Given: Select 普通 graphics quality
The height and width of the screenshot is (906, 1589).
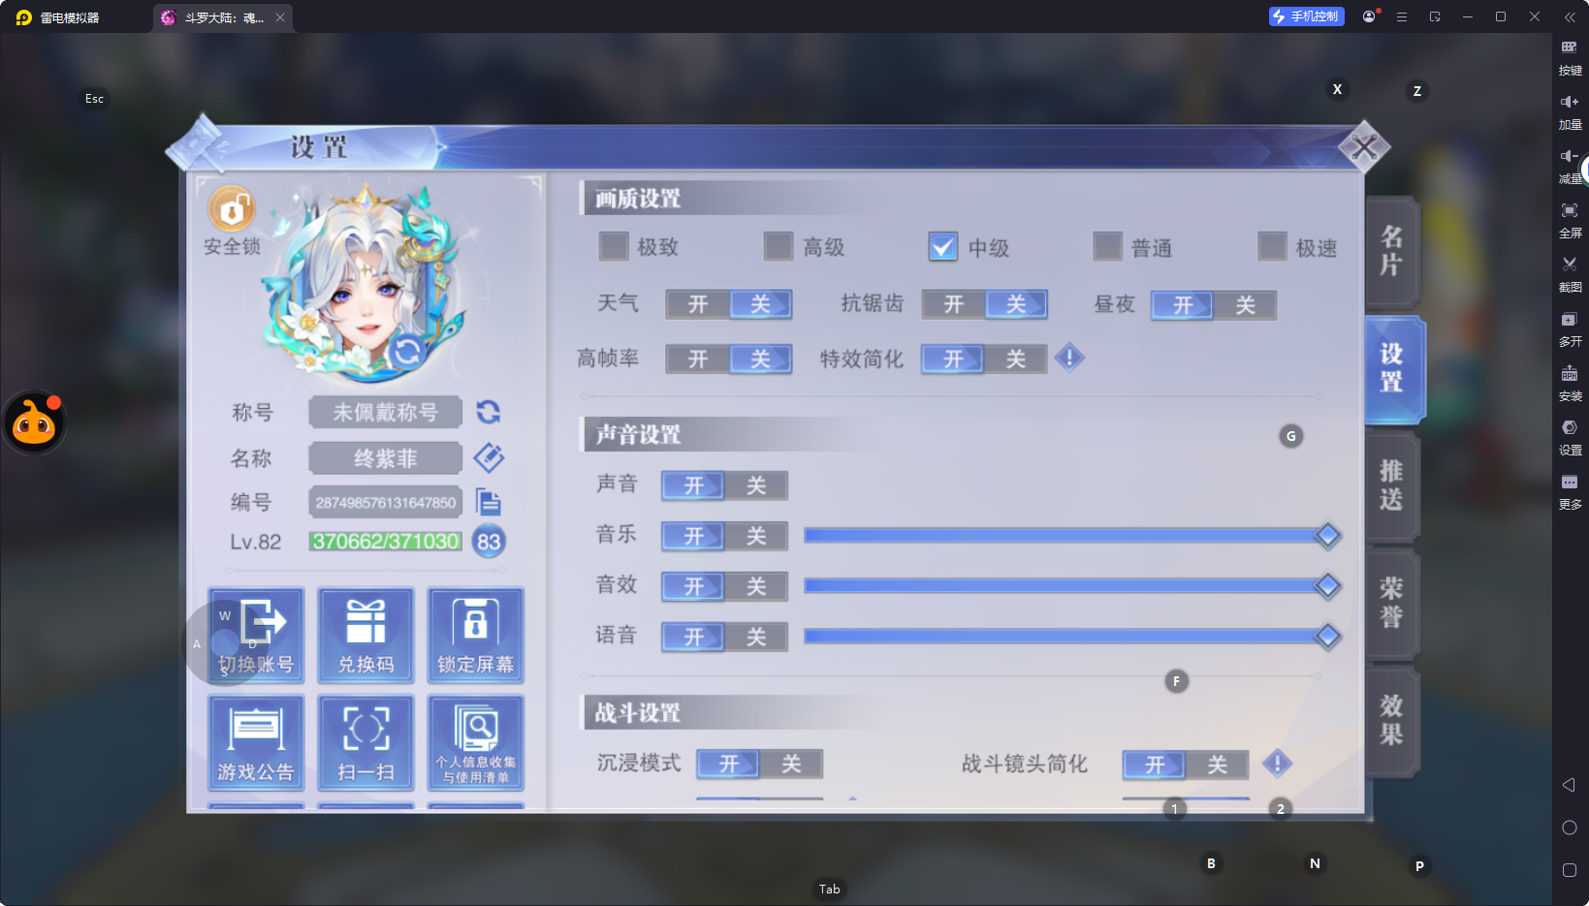Looking at the screenshot, I should (1107, 247).
